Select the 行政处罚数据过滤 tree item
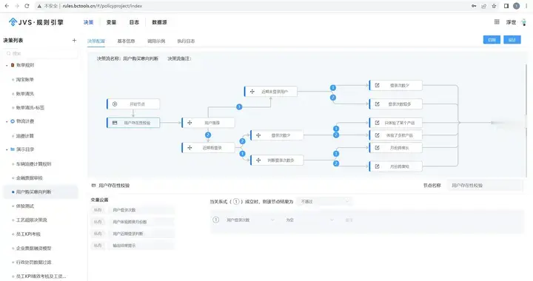Screen dimensions: 533x281 33,263
